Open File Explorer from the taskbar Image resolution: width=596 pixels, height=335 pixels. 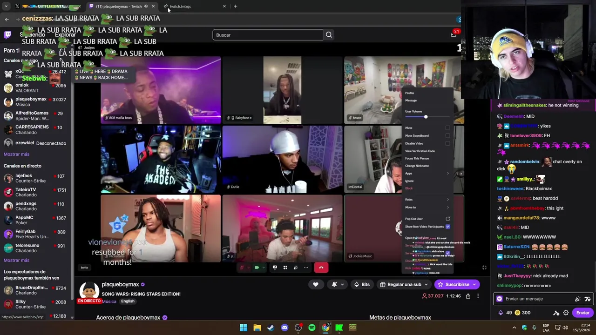tap(257, 328)
